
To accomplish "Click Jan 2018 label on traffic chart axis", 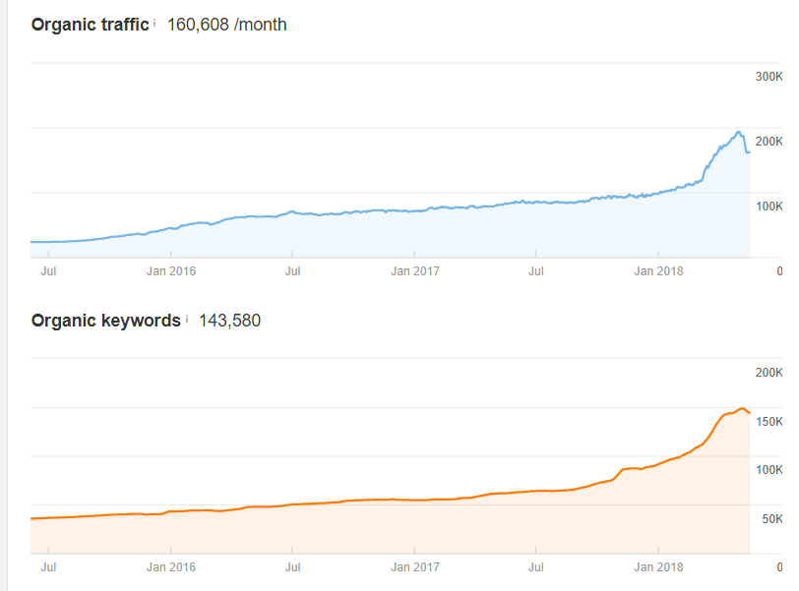I will coord(658,270).
